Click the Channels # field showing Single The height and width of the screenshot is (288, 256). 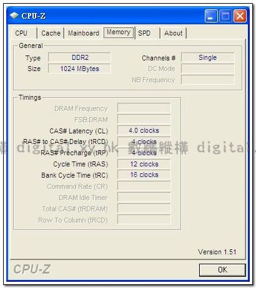click(x=208, y=57)
